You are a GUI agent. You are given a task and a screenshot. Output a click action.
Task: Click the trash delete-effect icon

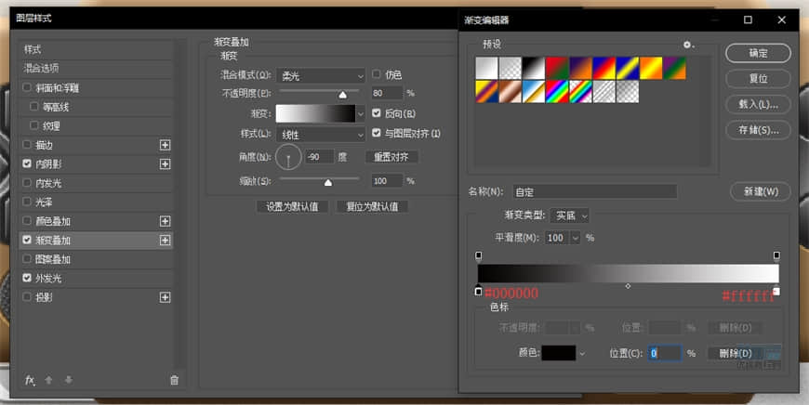(x=175, y=380)
